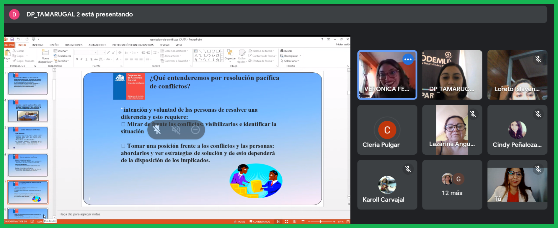The height and width of the screenshot is (228, 558).
Task: Open the INSERTAR ribbon tab
Action: (38, 45)
